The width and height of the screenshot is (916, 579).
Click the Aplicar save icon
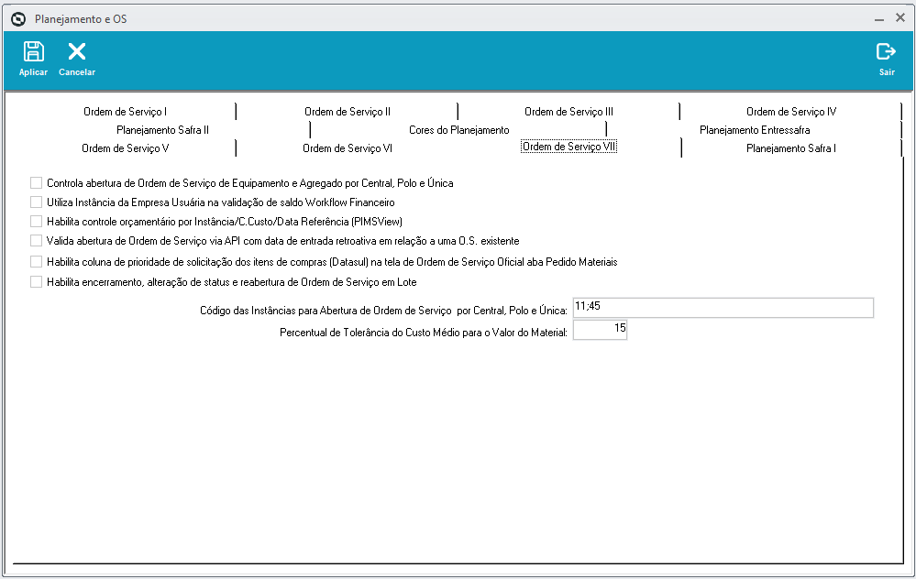click(33, 52)
